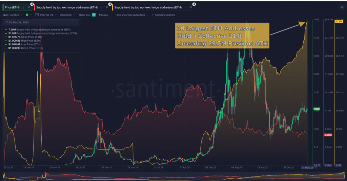This screenshot has width=347, height=181.
Task: Remove the Price (ETH) metric
Action: [x=29, y=7]
